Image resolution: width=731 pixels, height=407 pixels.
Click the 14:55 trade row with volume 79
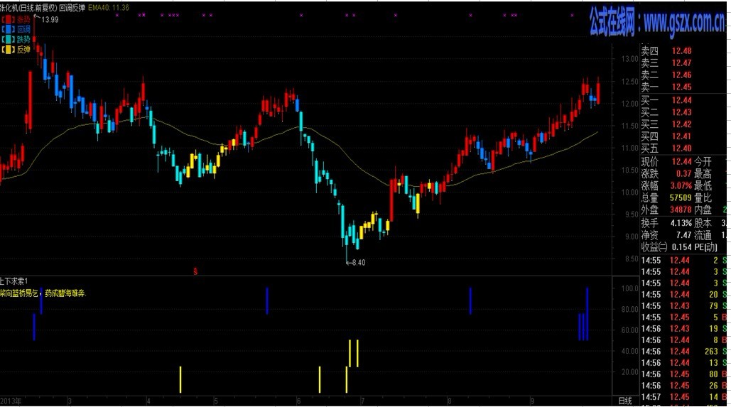click(686, 306)
